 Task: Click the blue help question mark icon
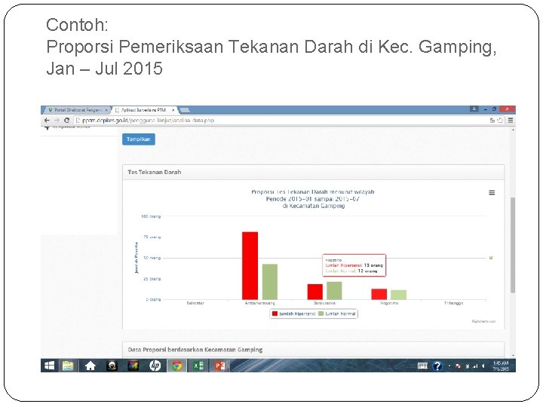(437, 366)
